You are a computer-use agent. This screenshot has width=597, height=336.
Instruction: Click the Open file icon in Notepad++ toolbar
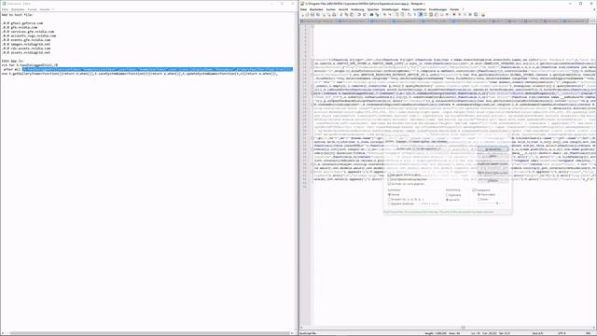coord(308,15)
